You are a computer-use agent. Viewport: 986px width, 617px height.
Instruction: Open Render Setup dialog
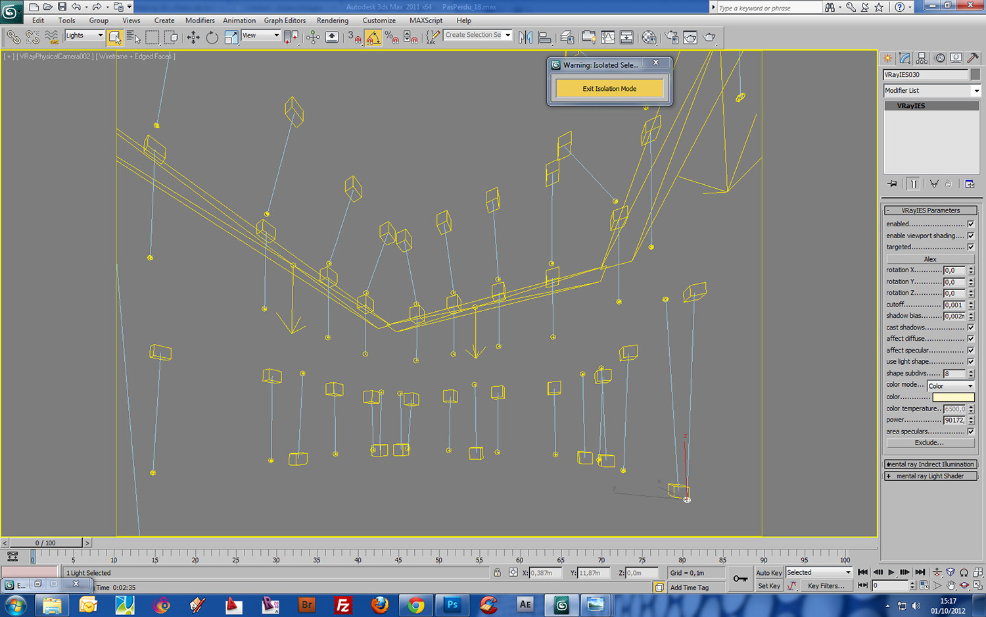[x=671, y=37]
